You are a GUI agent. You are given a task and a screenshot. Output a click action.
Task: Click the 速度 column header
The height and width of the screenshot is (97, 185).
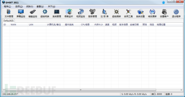pos(108,25)
